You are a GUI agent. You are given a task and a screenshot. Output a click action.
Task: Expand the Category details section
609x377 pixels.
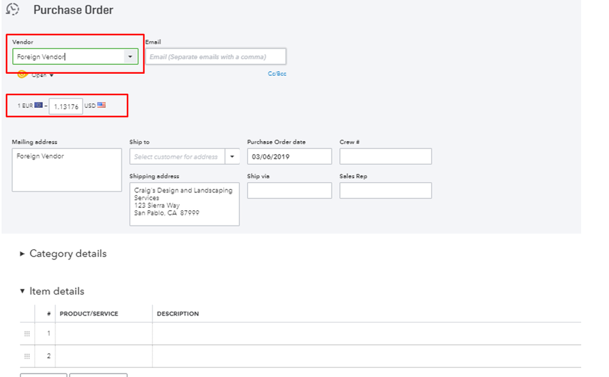[x=23, y=254]
